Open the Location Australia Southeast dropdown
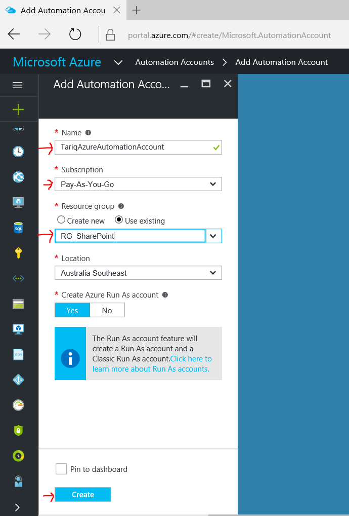Image resolution: width=349 pixels, height=516 pixels. (138, 273)
